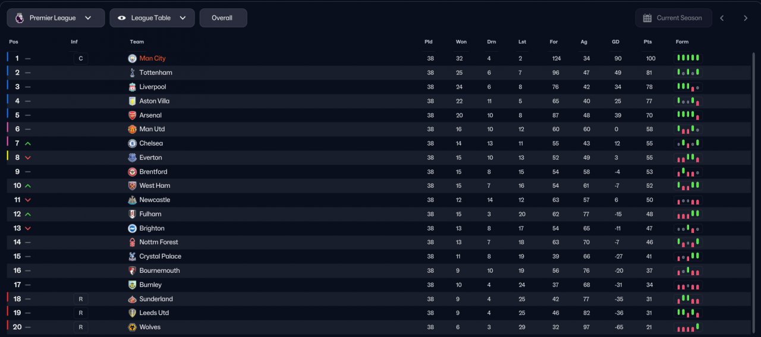Open the Everton team link

pyautogui.click(x=150, y=158)
